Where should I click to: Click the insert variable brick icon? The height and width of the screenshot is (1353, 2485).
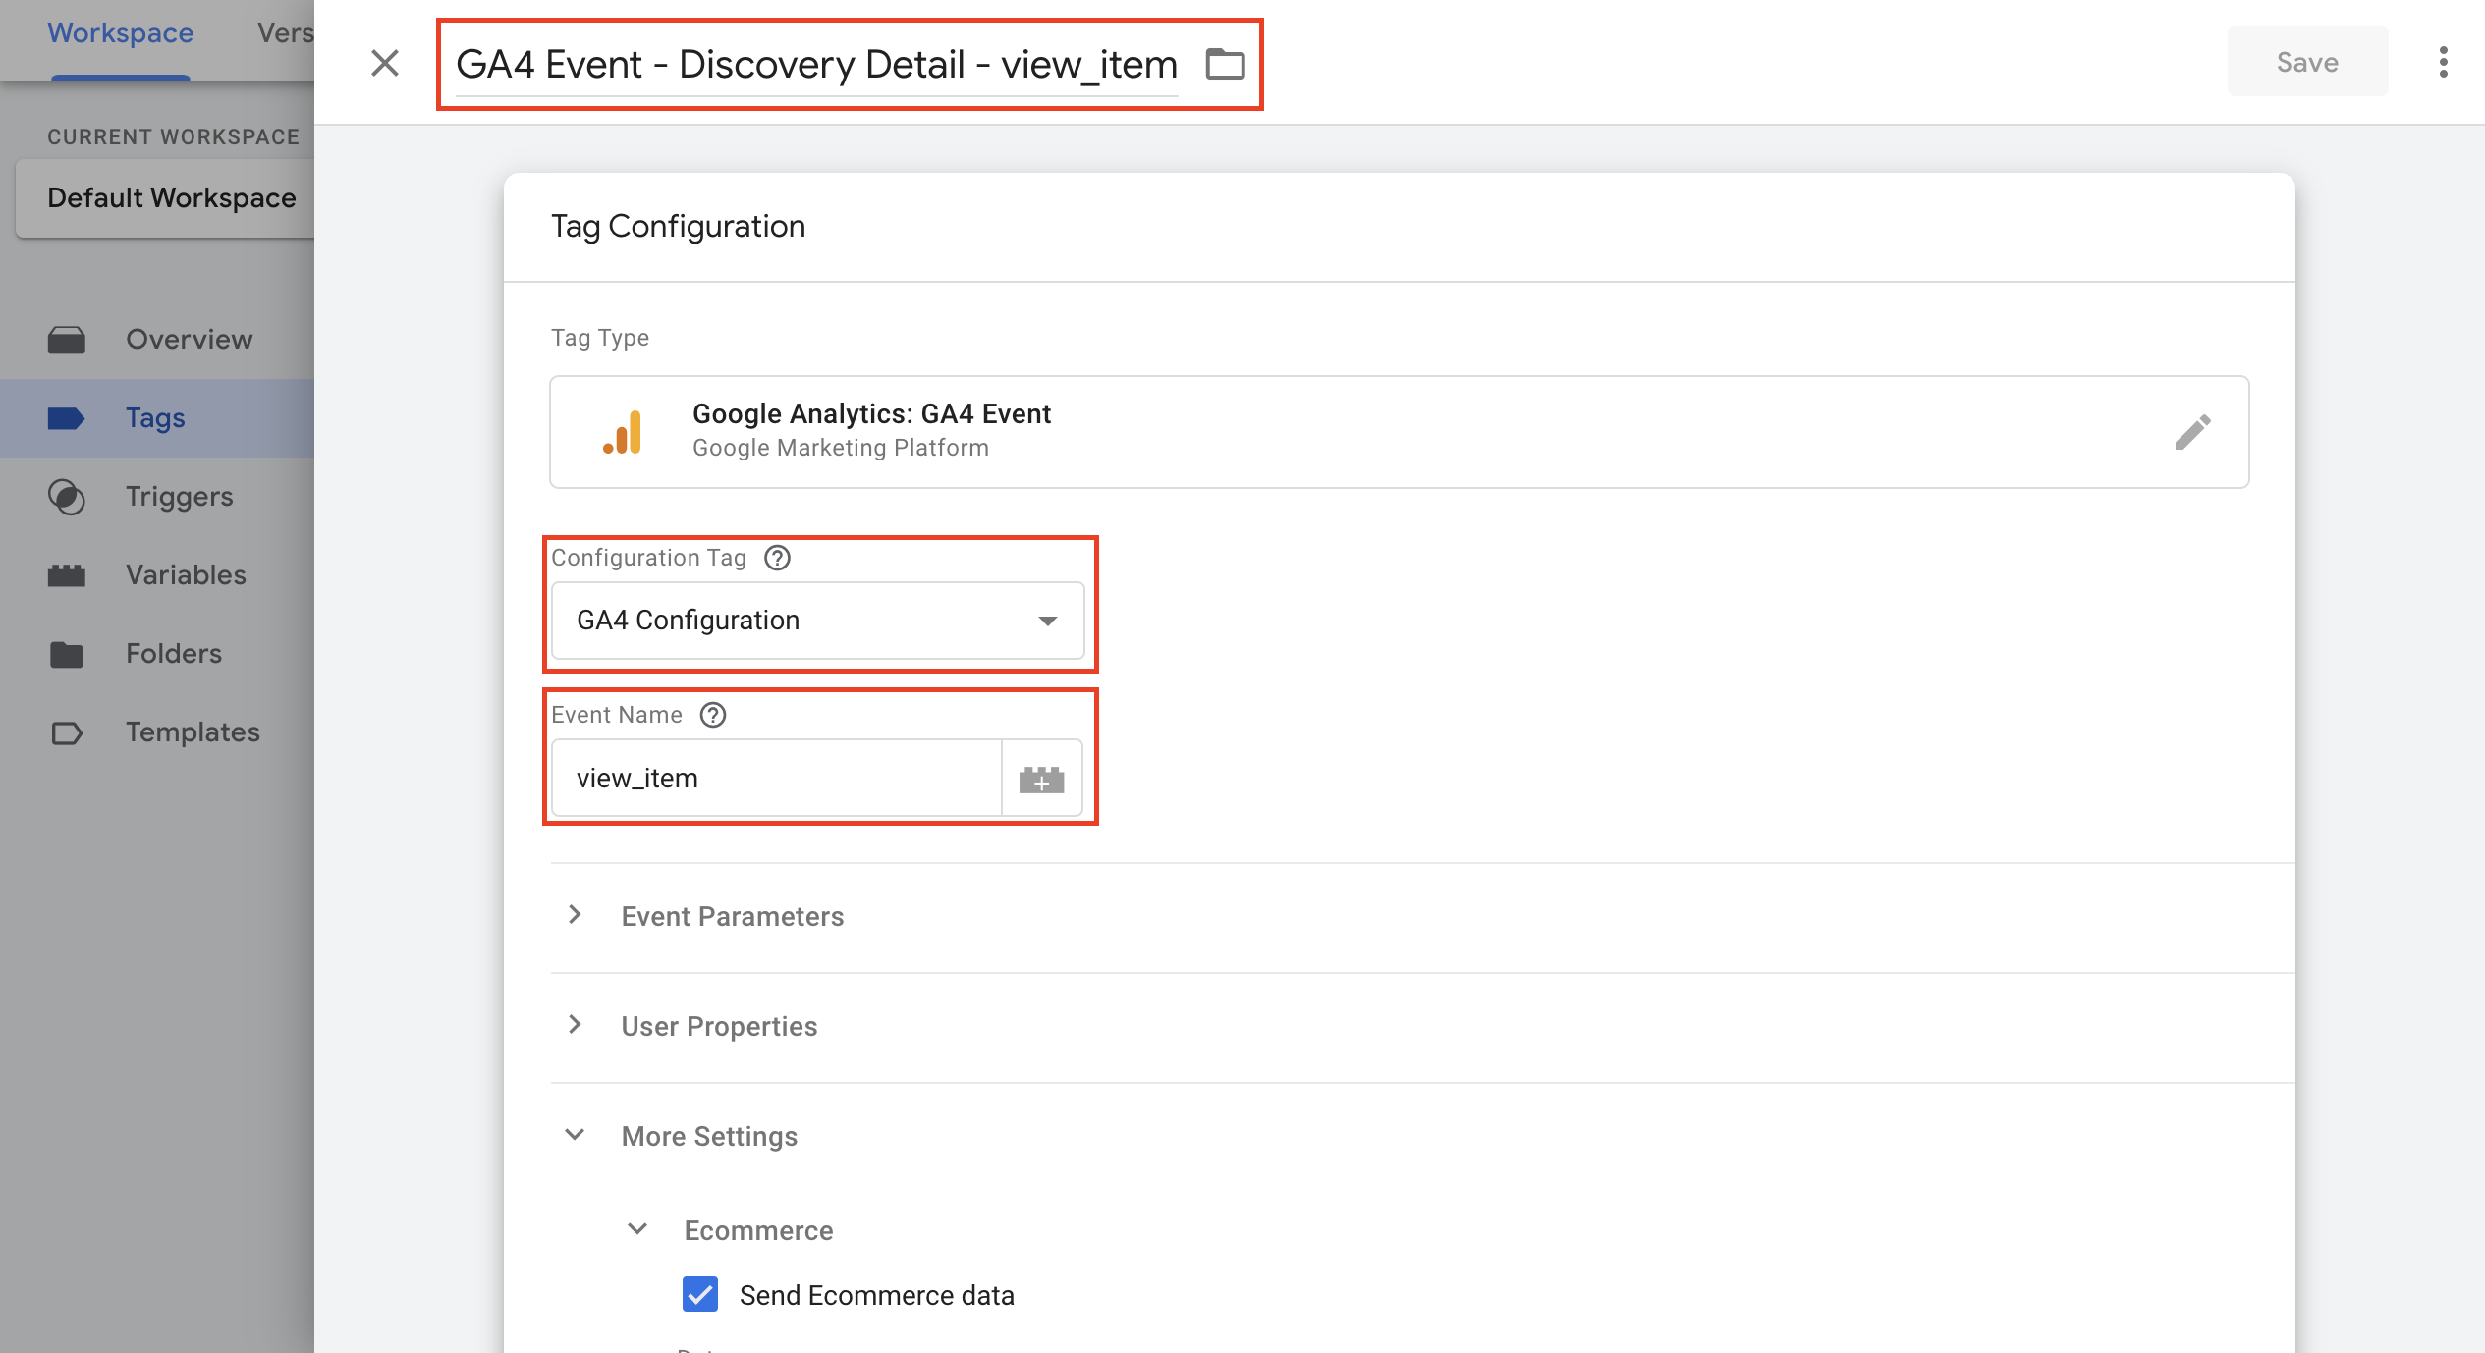pyautogui.click(x=1041, y=779)
